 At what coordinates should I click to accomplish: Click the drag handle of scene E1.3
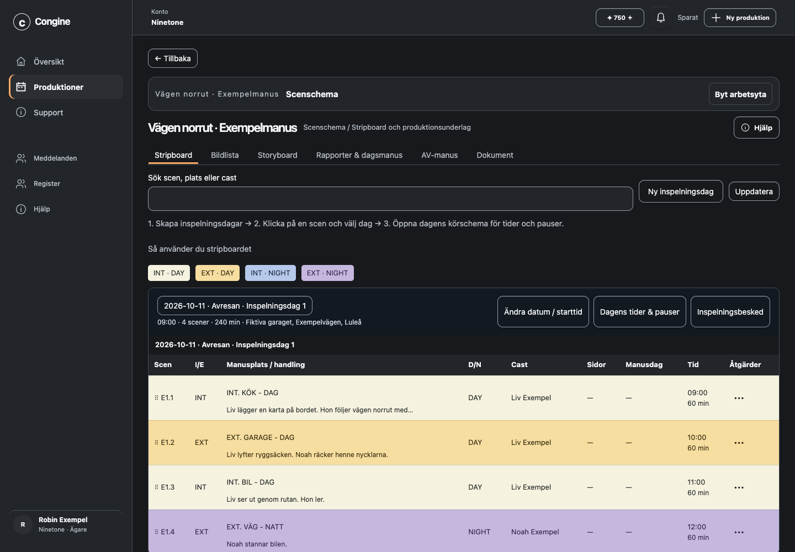click(x=156, y=487)
